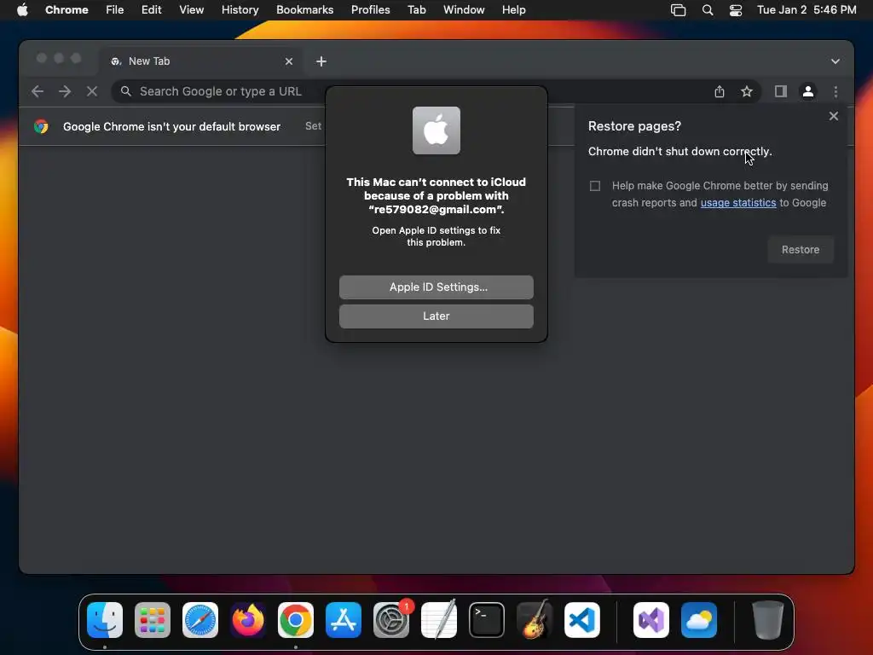Open the Chrome app menu

pyautogui.click(x=66, y=10)
